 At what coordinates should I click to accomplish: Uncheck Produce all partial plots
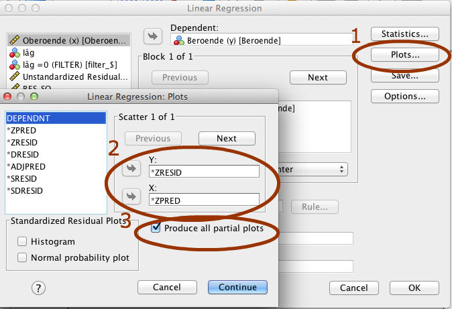[x=156, y=229]
